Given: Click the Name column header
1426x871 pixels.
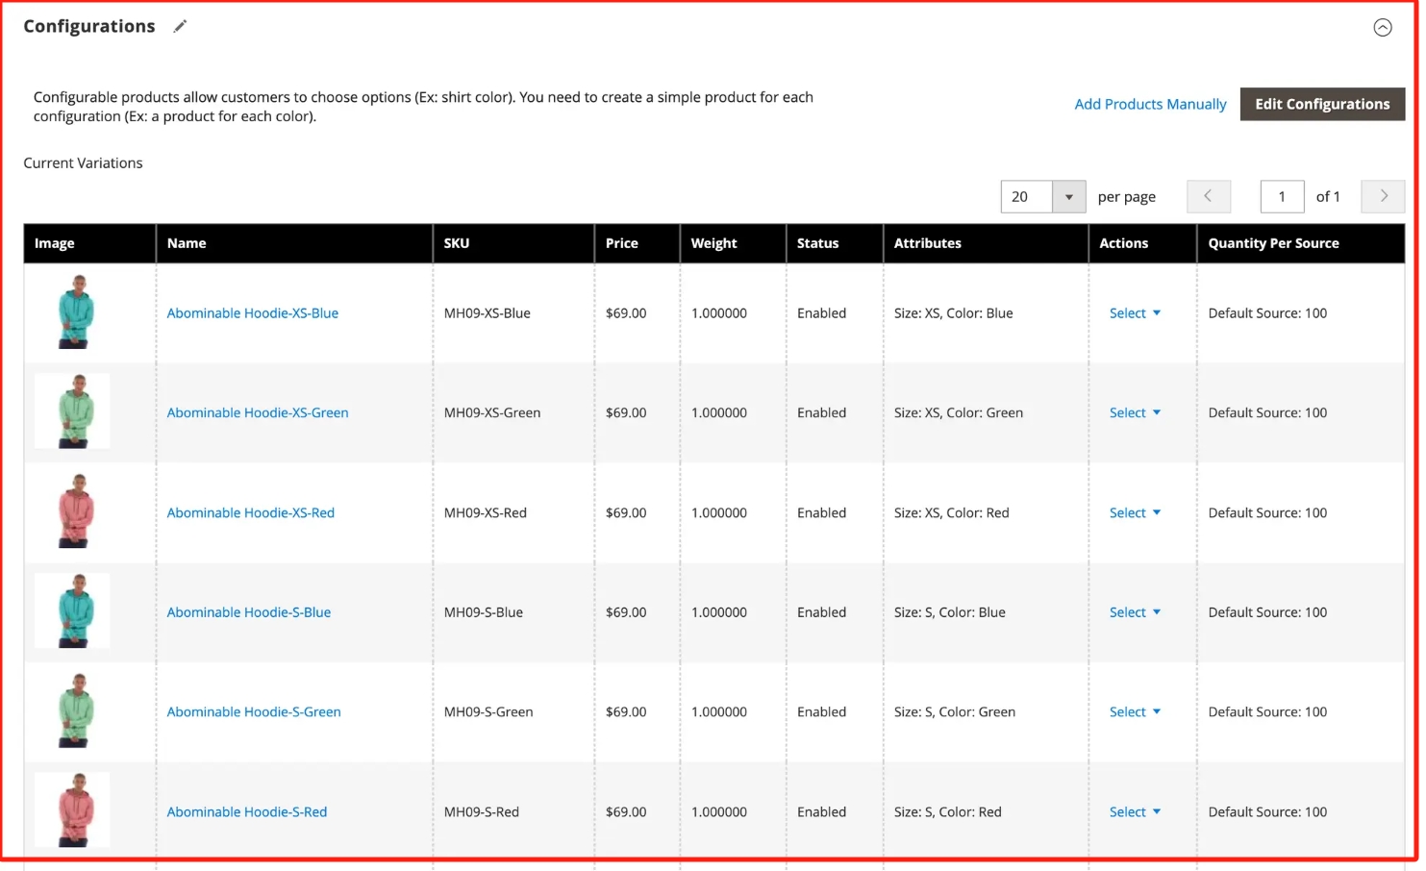Looking at the screenshot, I should tap(187, 243).
